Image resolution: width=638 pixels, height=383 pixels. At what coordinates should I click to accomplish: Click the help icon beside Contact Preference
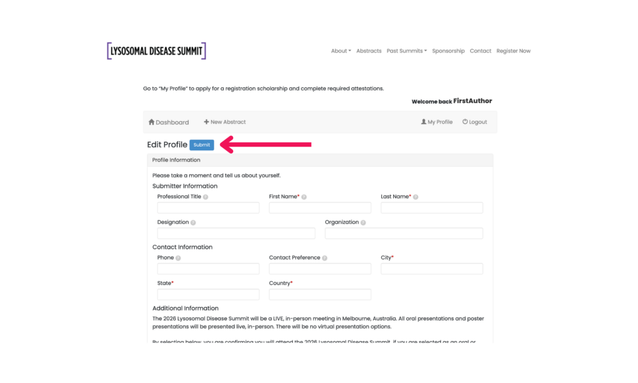[x=325, y=258]
